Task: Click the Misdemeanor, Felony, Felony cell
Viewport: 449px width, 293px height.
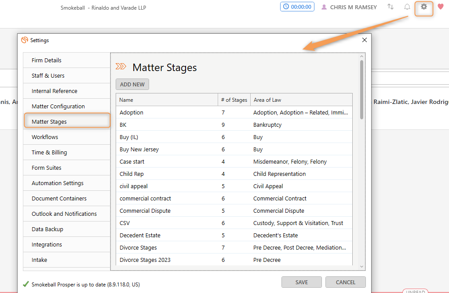Action: click(x=301, y=162)
